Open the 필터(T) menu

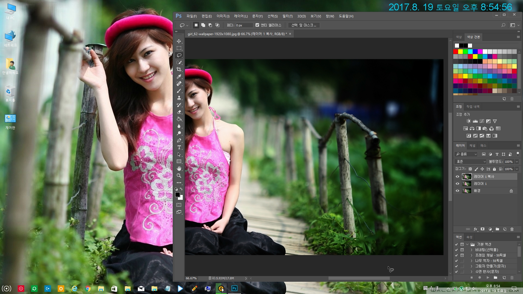pos(287,16)
